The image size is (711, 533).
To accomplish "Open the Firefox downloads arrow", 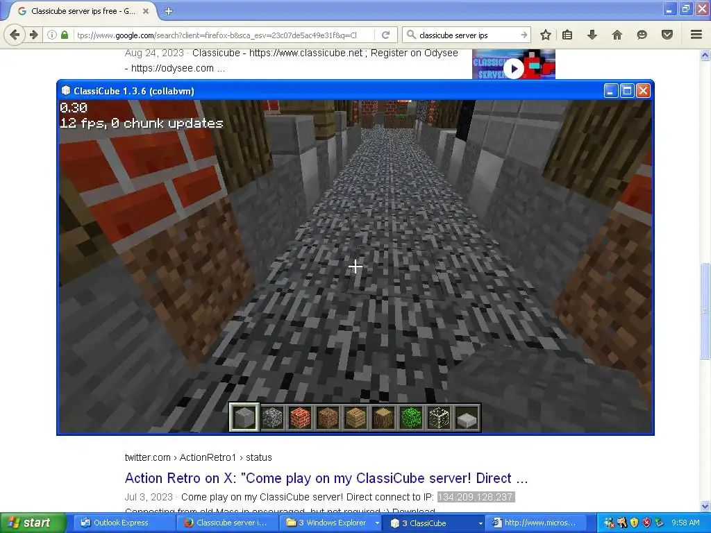I will [592, 35].
